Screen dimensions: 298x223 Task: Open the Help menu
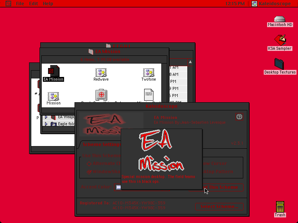[x=48, y=3]
